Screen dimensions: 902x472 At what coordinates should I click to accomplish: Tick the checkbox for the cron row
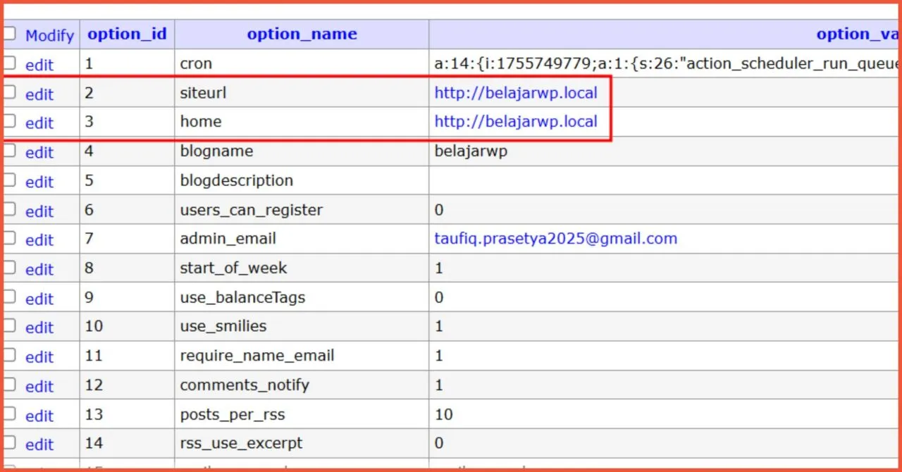click(x=10, y=63)
